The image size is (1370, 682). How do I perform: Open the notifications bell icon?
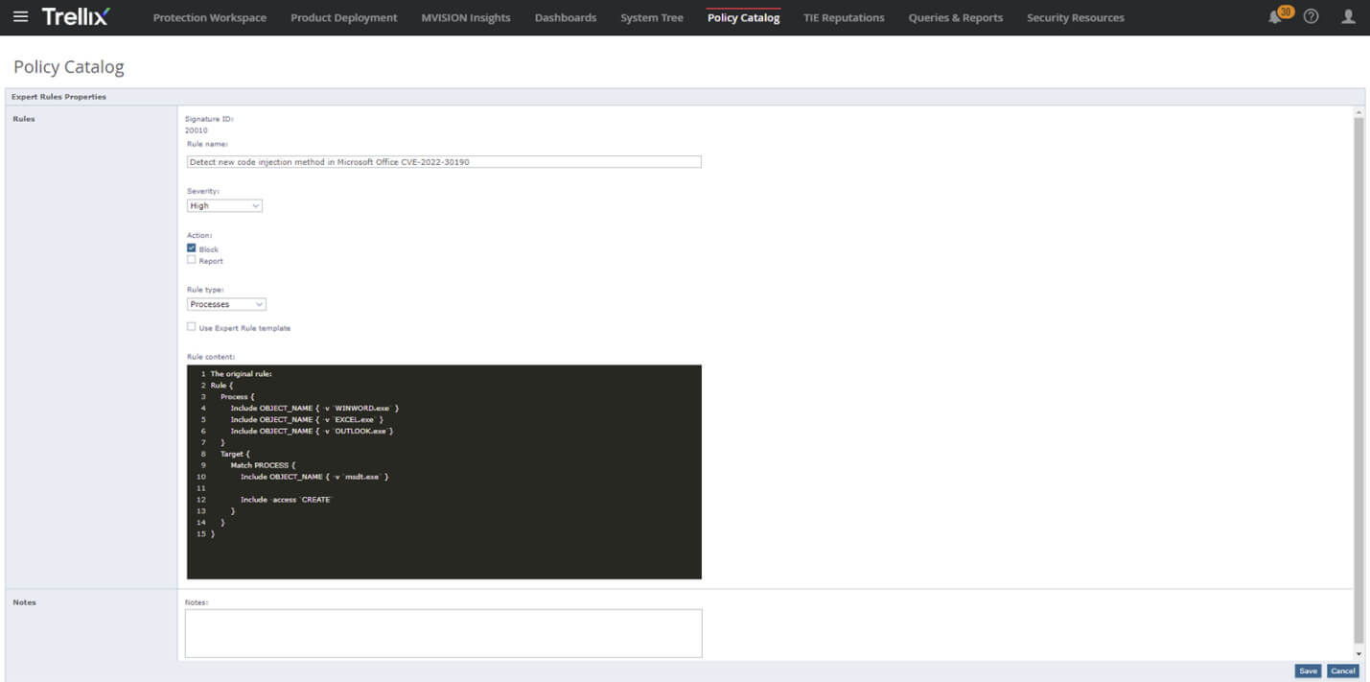point(1274,17)
